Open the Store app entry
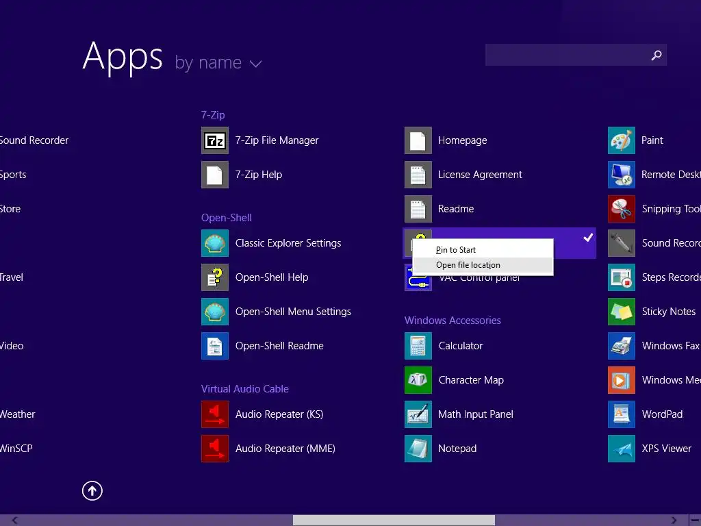 (x=10, y=209)
